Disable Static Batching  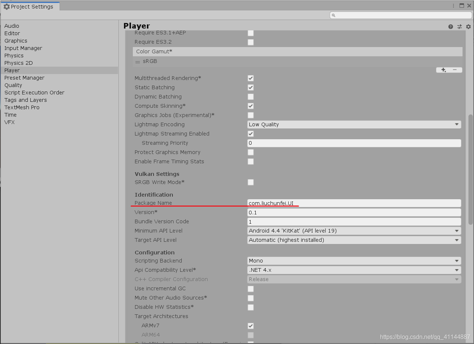pos(251,87)
